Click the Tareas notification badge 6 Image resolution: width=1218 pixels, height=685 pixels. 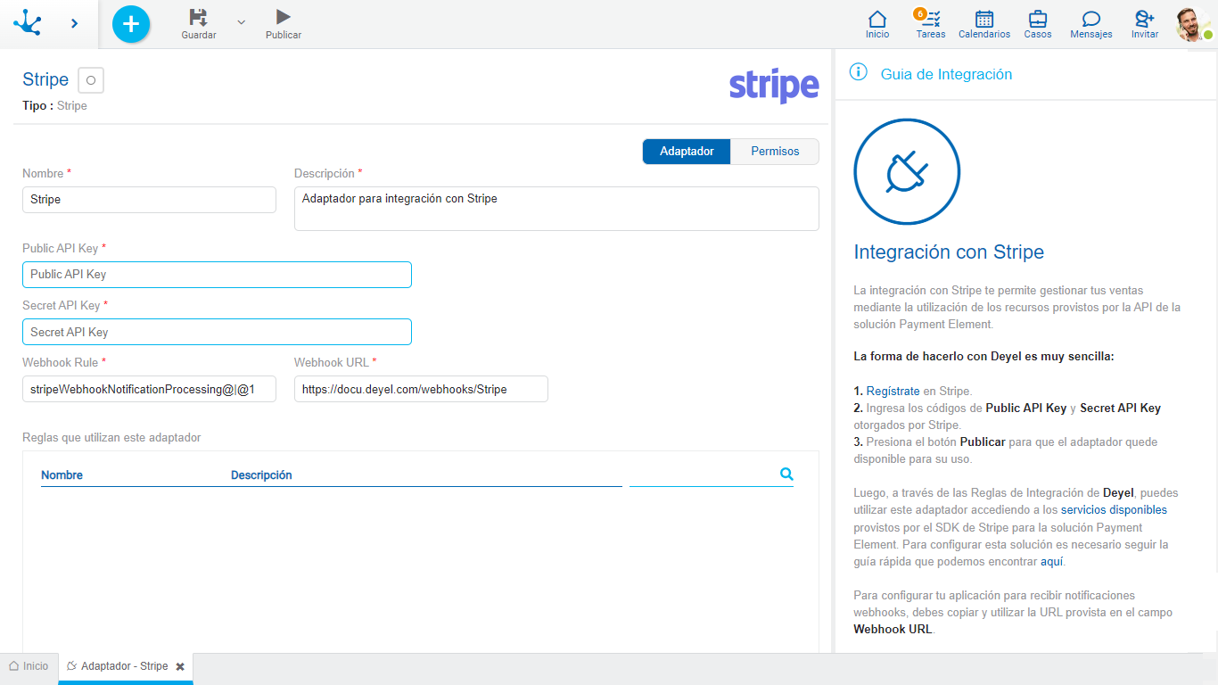click(920, 13)
